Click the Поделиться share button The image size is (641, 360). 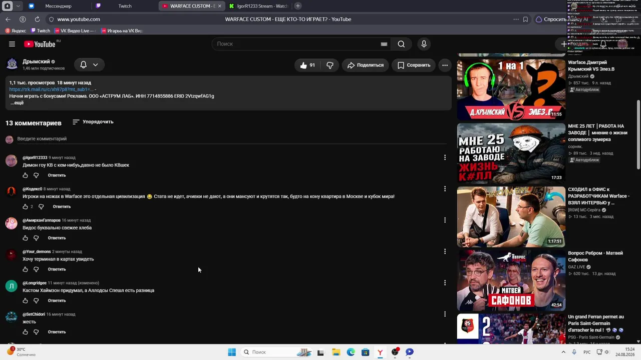click(x=366, y=65)
